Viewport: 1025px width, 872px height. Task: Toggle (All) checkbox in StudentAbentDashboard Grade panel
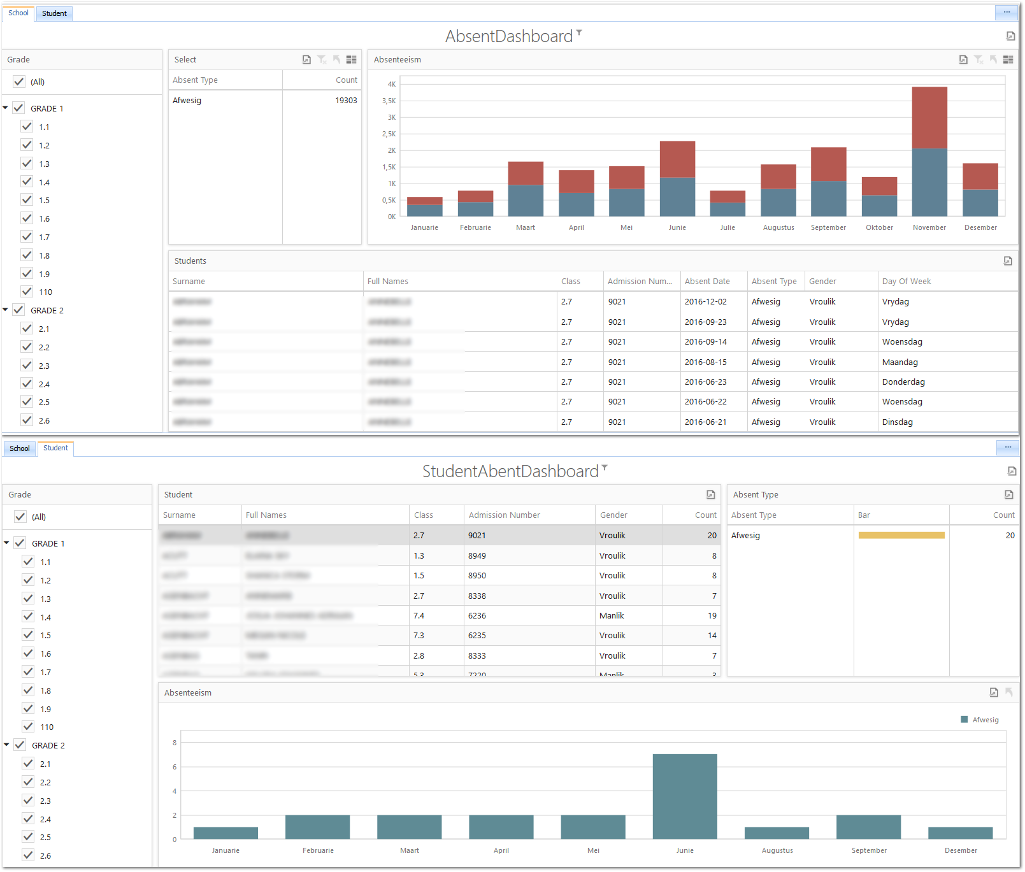click(20, 517)
